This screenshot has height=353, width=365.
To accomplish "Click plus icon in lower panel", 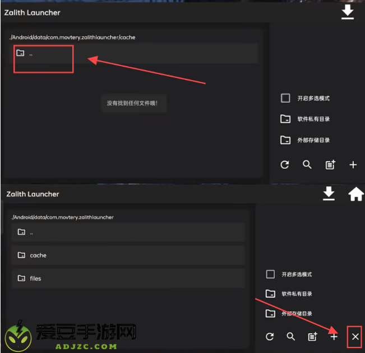I will click(x=334, y=337).
